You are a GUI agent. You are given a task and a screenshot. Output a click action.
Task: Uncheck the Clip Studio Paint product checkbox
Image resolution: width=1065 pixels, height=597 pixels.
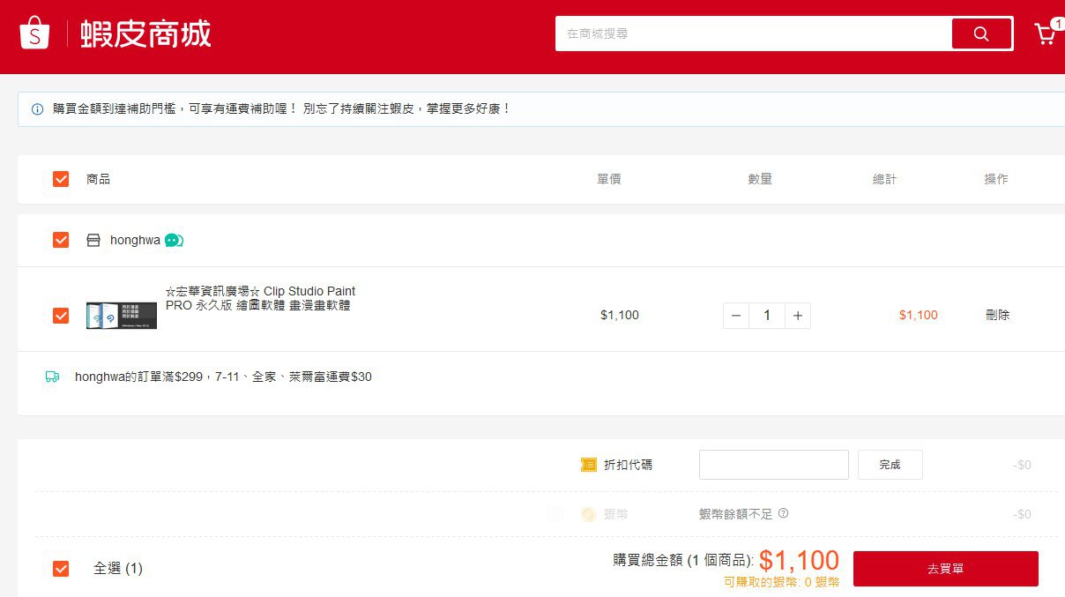click(61, 315)
